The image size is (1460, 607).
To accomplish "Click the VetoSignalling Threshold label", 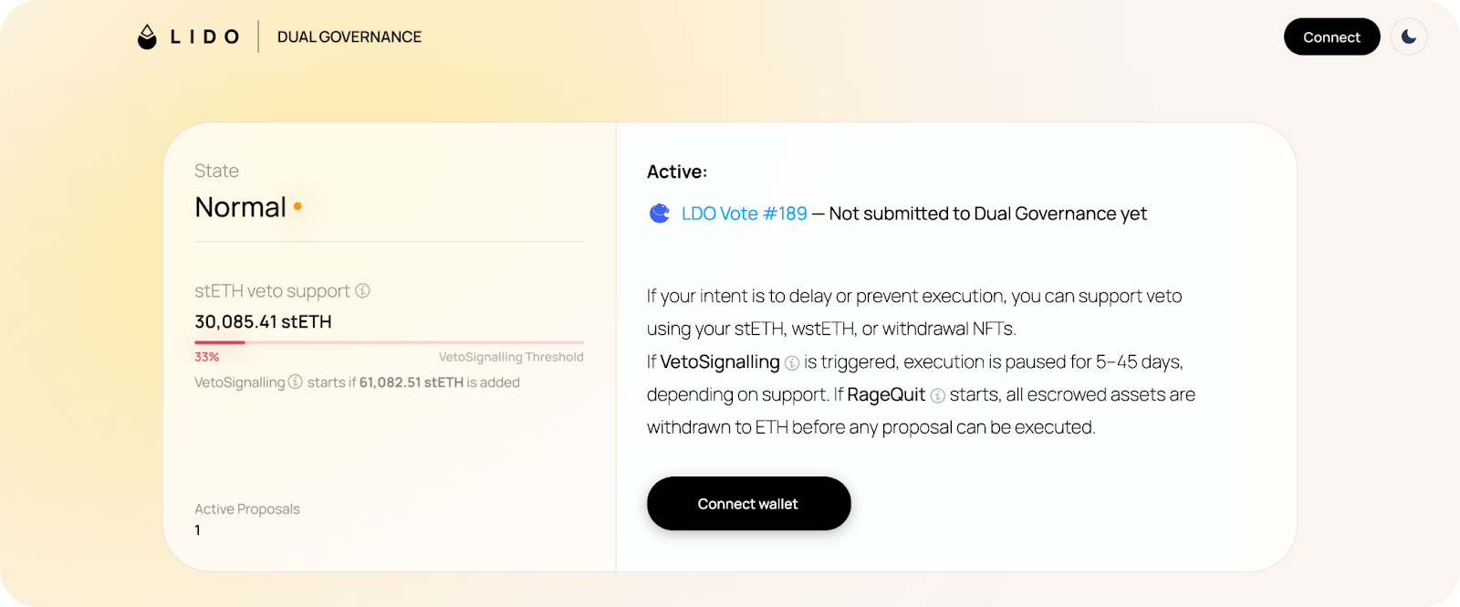I will pos(511,357).
